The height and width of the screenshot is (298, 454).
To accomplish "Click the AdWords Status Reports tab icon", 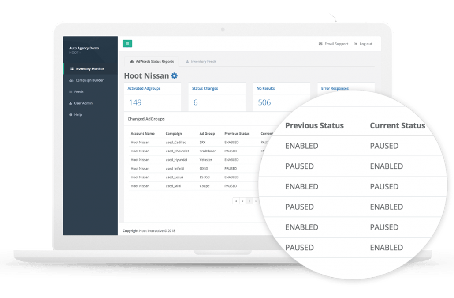I will (x=132, y=62).
